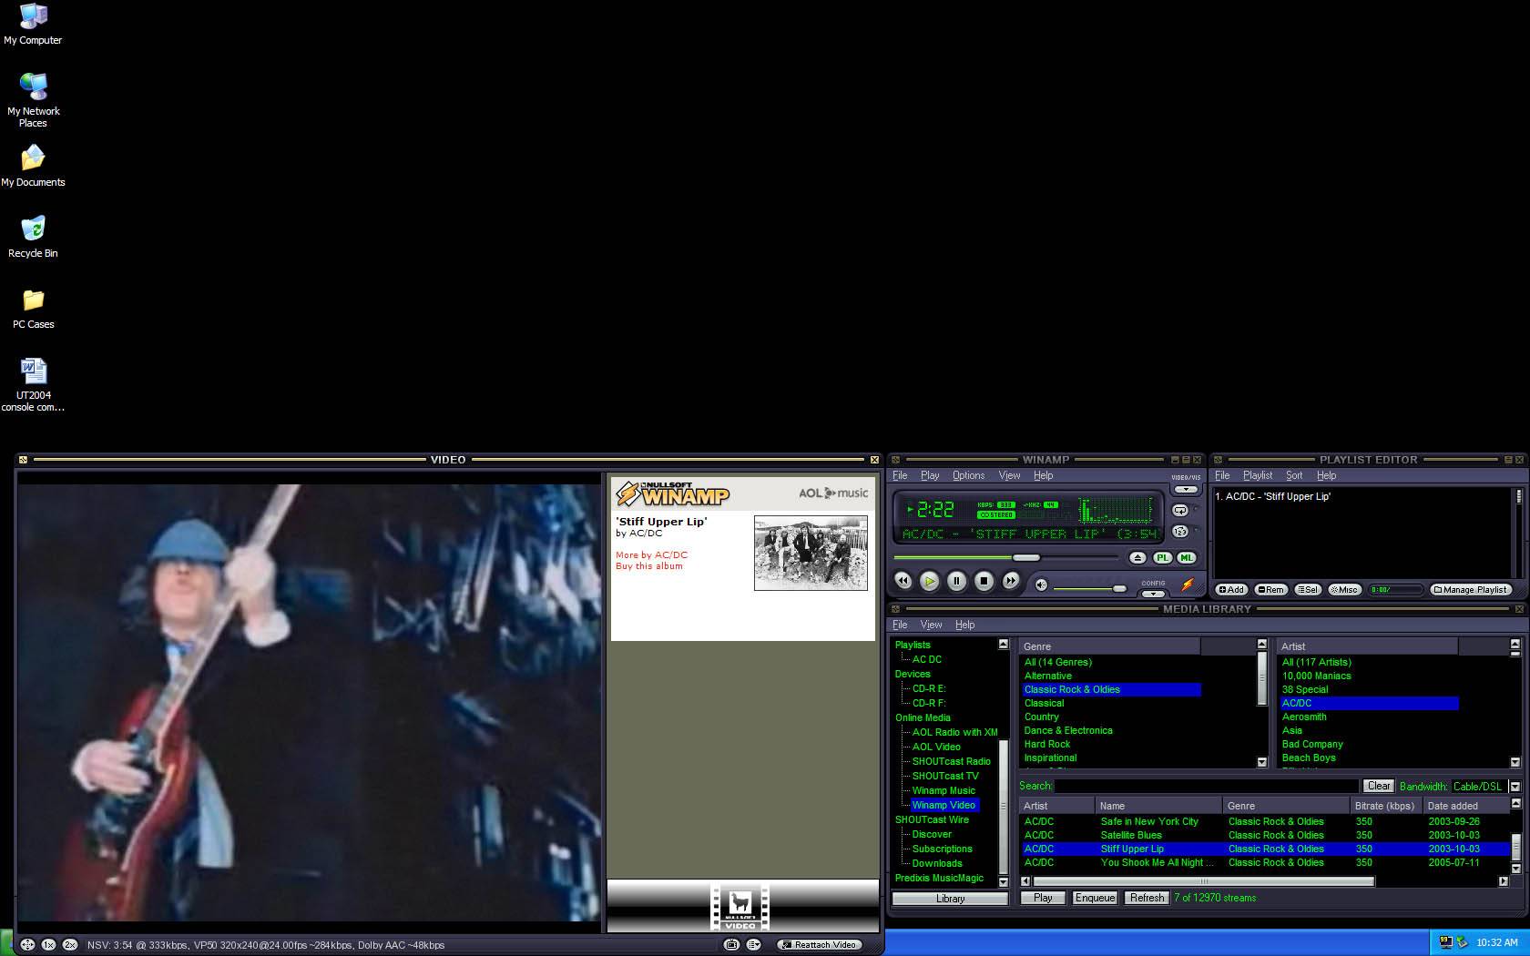The image size is (1530, 956).
Task: Click the TV icon in video bar
Action: pos(730,945)
